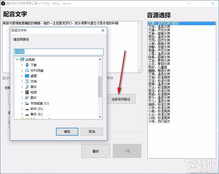Click the 选择保存路径 button
219x174 pixels.
(x=121, y=99)
